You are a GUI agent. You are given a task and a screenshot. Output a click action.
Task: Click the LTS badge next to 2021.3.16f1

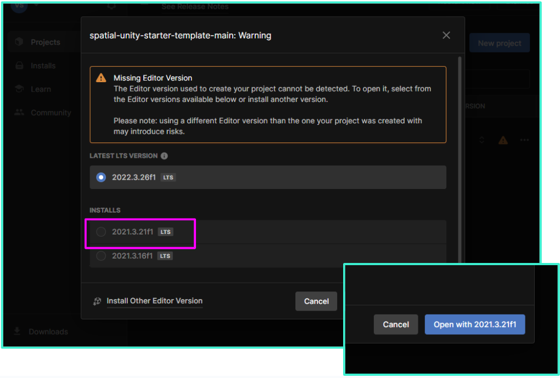pyautogui.click(x=165, y=256)
